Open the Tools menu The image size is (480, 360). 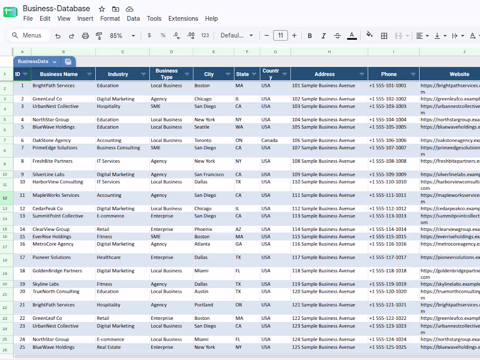click(x=154, y=19)
